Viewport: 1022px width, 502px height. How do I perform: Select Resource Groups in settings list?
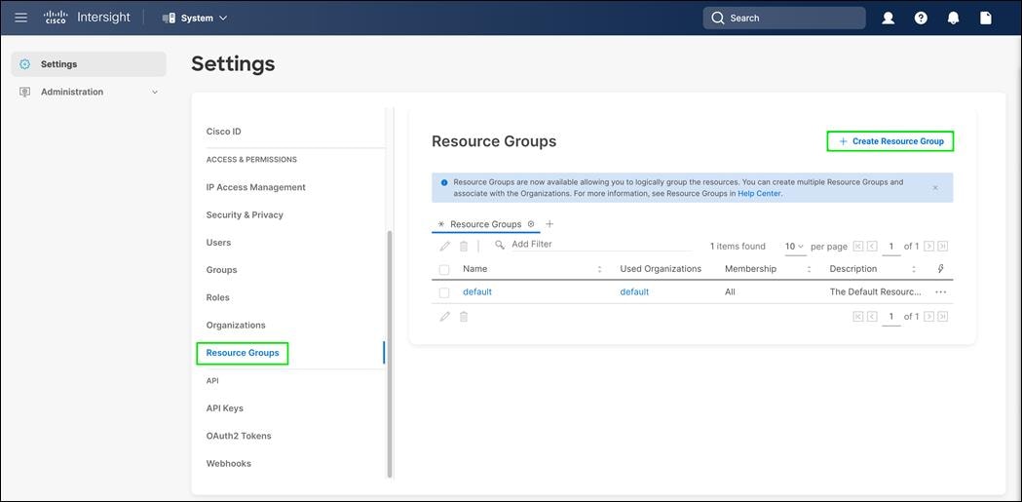tap(243, 353)
